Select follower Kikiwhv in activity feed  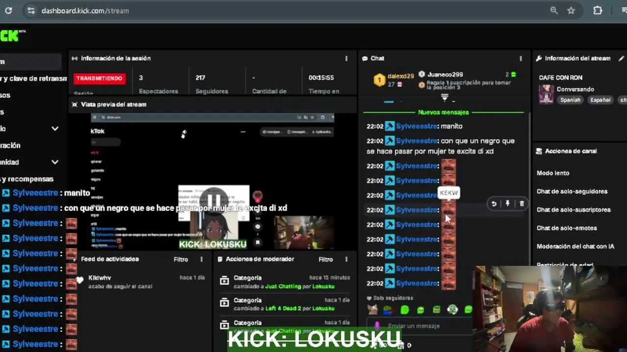coord(99,278)
